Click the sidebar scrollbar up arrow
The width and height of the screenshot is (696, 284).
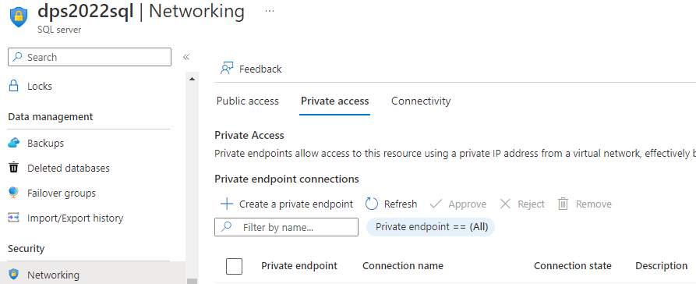coord(192,79)
